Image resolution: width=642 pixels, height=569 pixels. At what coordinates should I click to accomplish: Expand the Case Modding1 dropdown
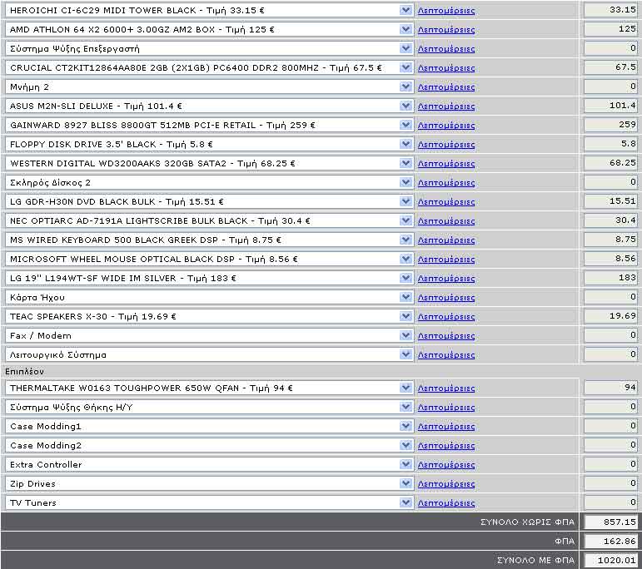(209, 426)
